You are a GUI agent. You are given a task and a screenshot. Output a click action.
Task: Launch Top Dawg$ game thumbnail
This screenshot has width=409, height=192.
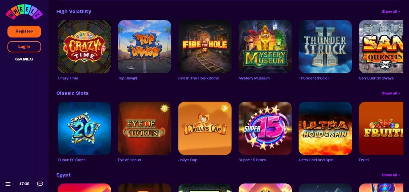145,47
